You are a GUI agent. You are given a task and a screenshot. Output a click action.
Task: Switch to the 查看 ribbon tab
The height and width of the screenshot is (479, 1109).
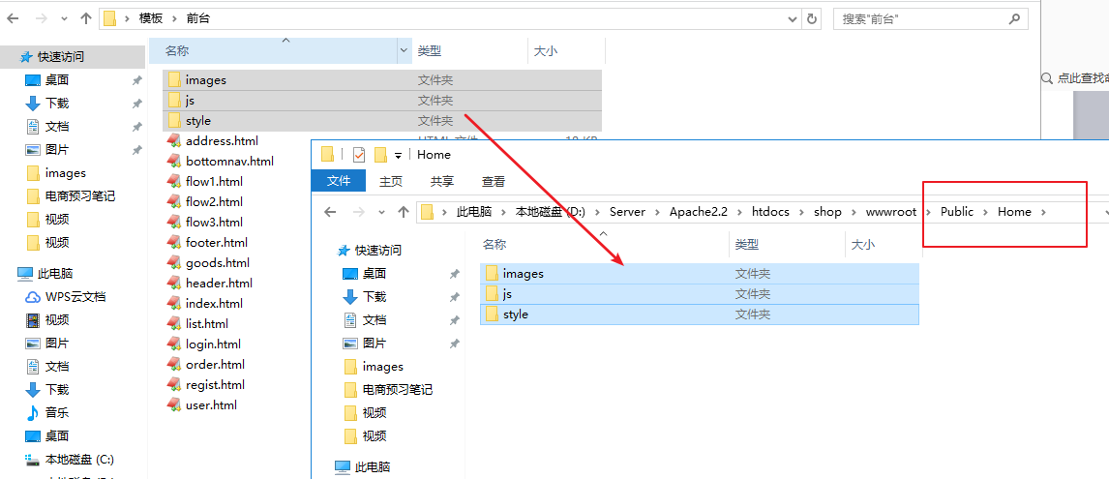pos(493,181)
